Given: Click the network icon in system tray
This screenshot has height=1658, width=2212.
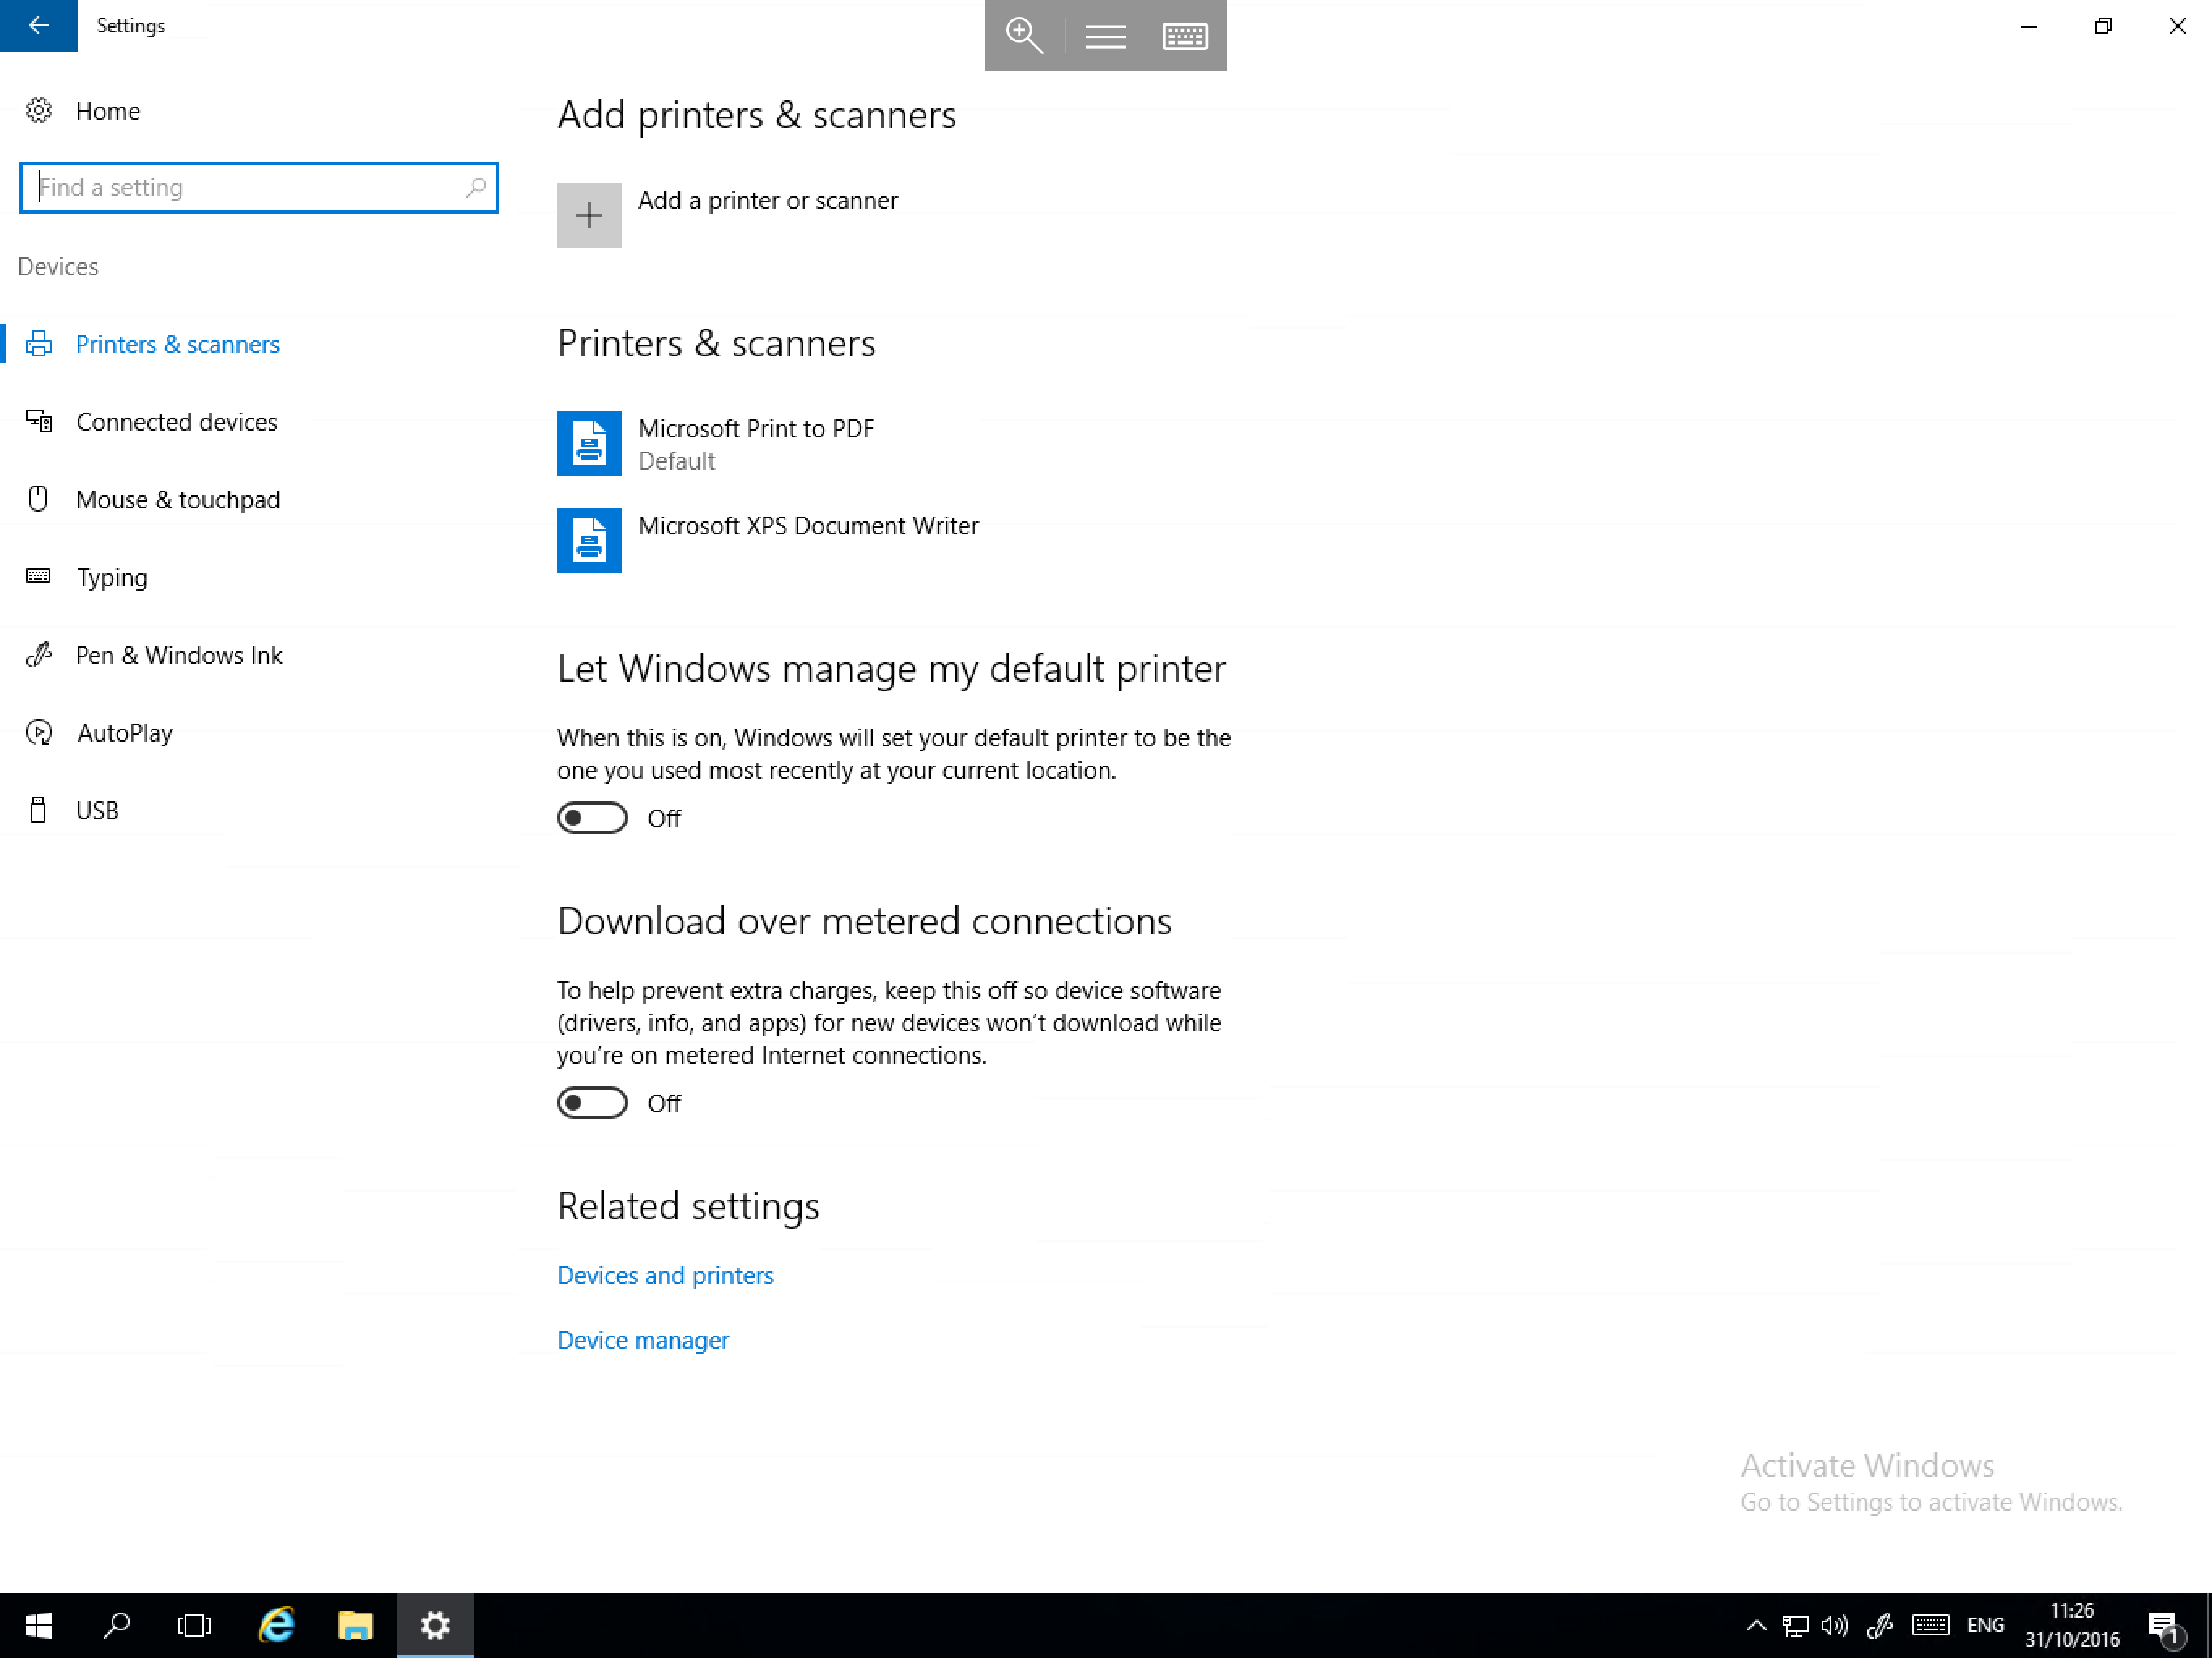Looking at the screenshot, I should click(x=1795, y=1625).
